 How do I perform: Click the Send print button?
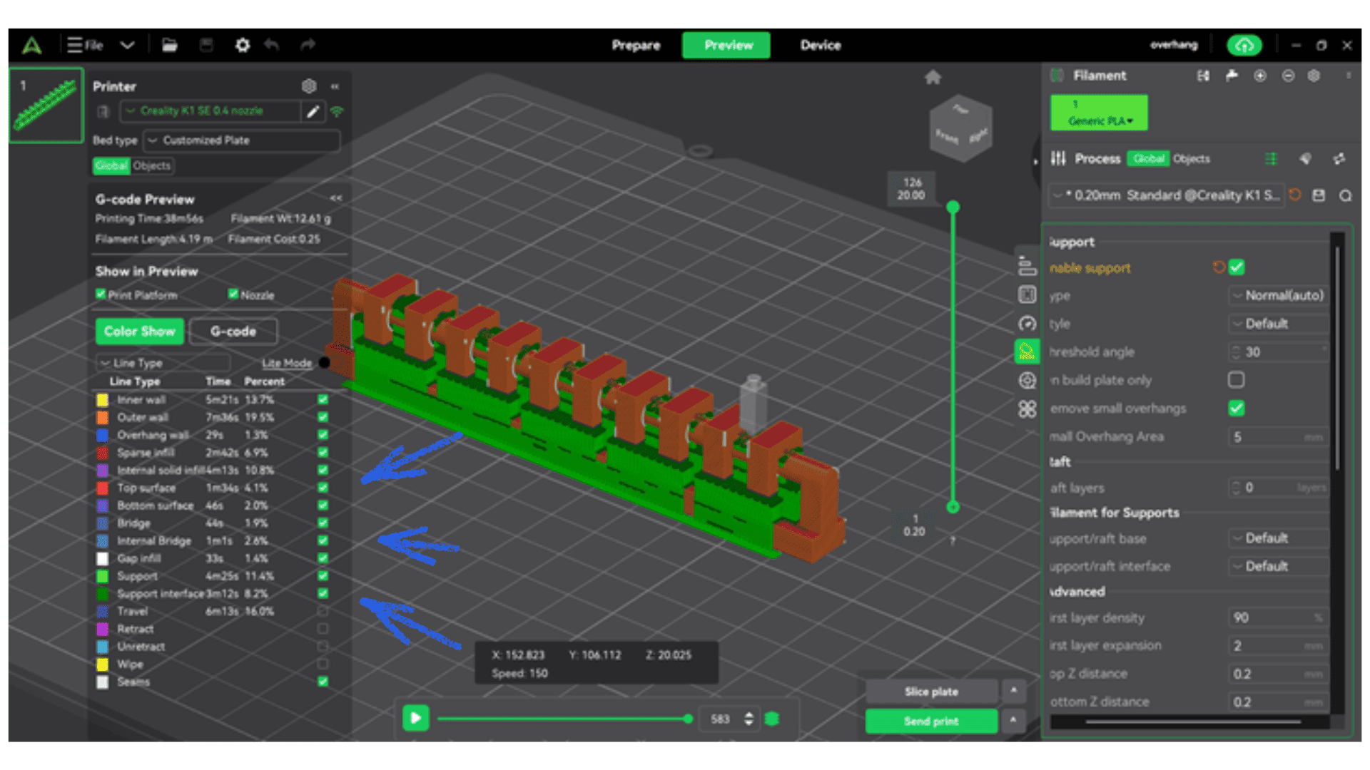(930, 721)
